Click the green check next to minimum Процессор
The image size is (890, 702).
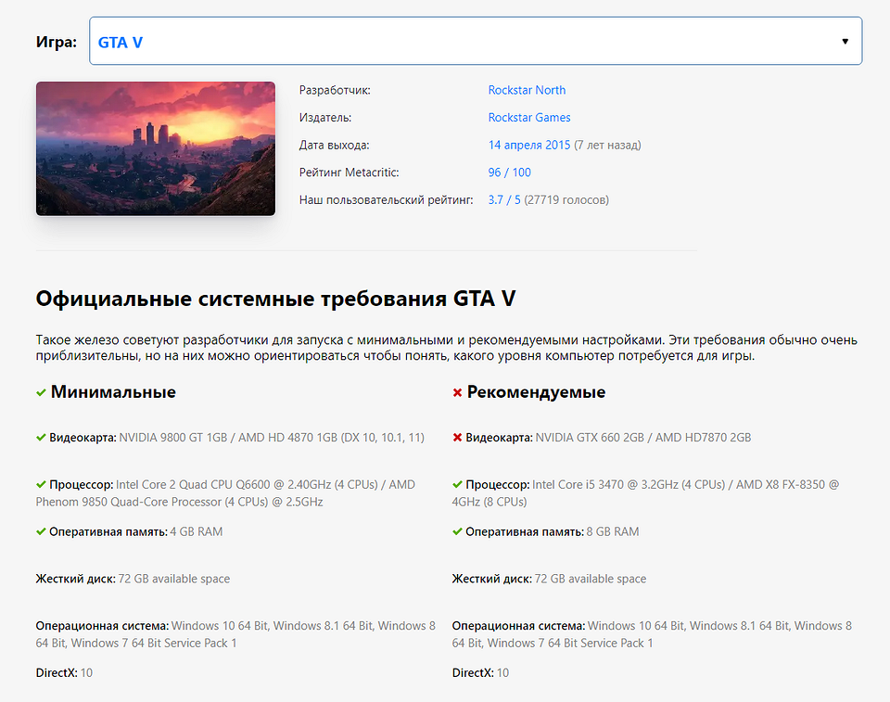41,483
